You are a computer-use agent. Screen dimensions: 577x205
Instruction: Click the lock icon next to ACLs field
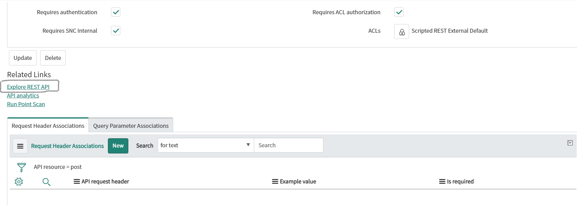(401, 31)
